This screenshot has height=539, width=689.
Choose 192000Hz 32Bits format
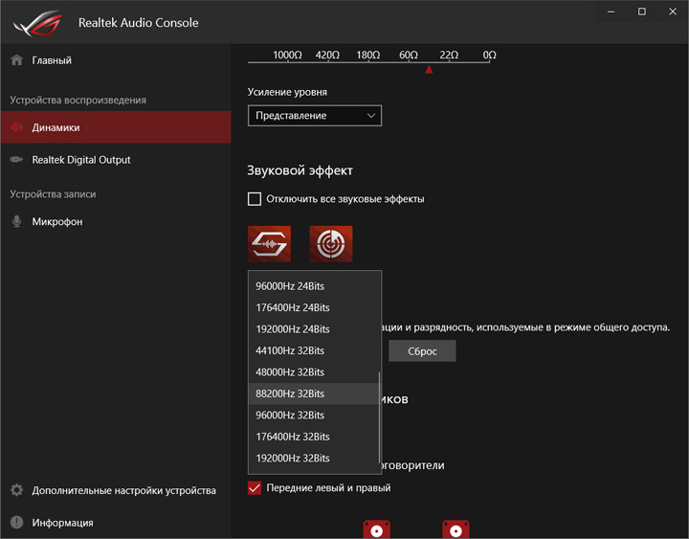coord(314,459)
